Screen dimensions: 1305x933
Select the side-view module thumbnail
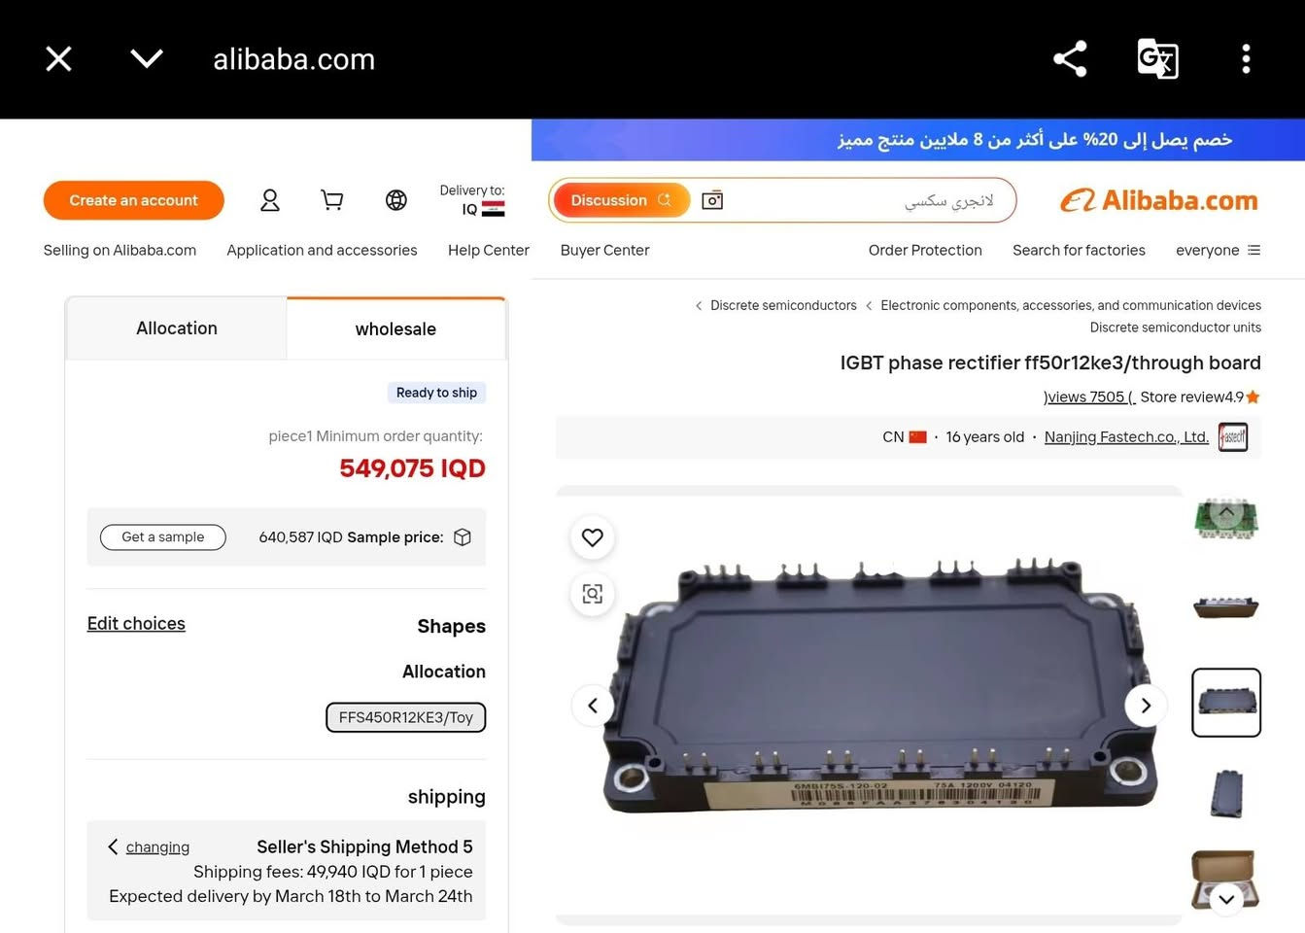coord(1226,609)
